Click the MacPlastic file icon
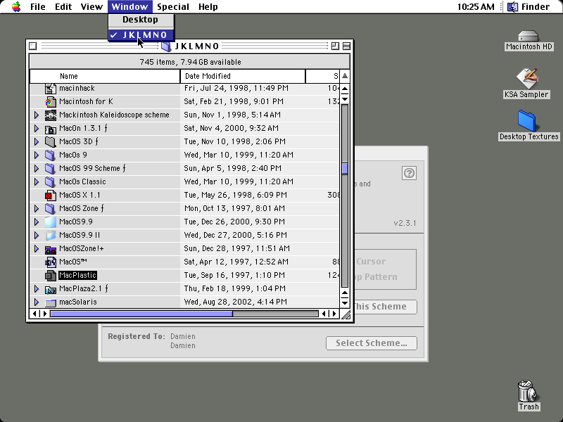 (51, 275)
